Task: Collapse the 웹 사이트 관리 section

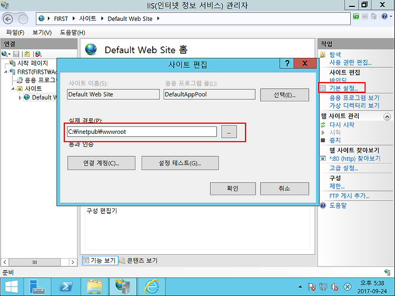Action: (387, 116)
